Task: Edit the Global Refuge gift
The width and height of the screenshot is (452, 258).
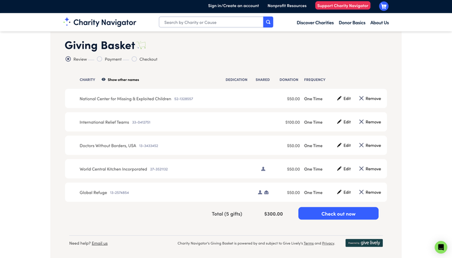Action: [x=344, y=192]
